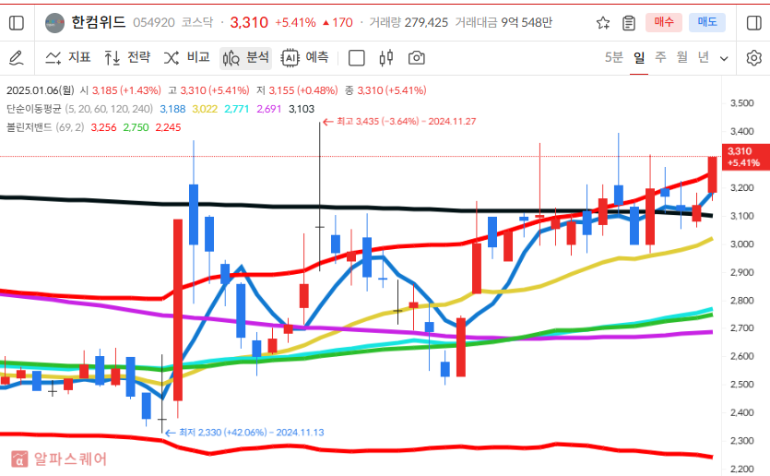Click the 한컴위드 stock logo
Screen dimensions: 770x476
click(x=54, y=22)
